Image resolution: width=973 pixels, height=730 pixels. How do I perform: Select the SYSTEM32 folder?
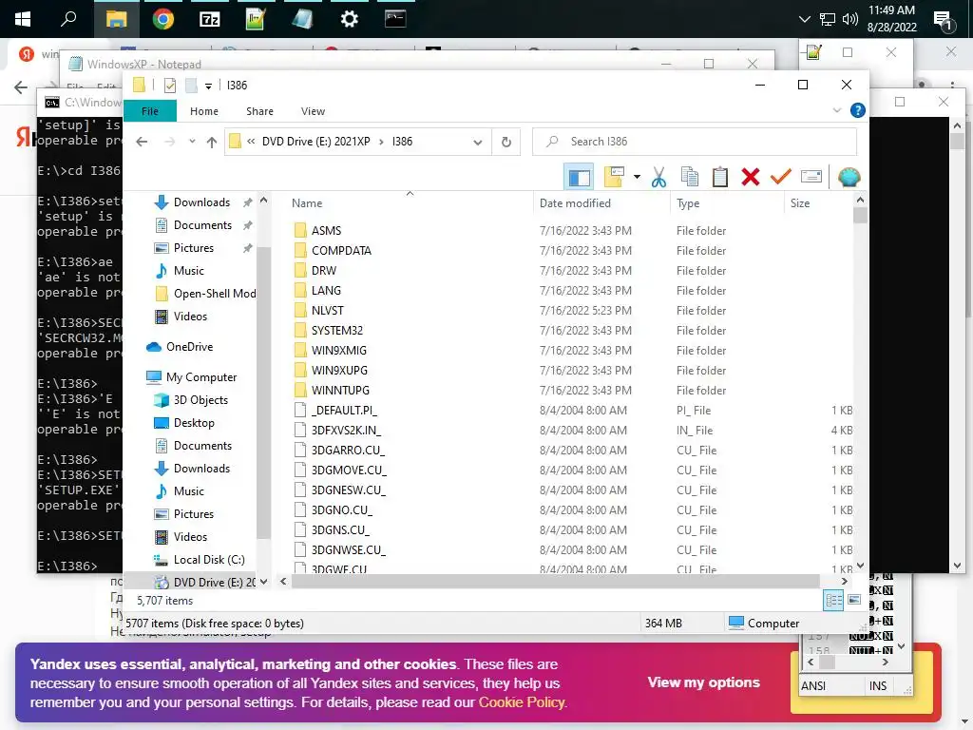click(337, 330)
